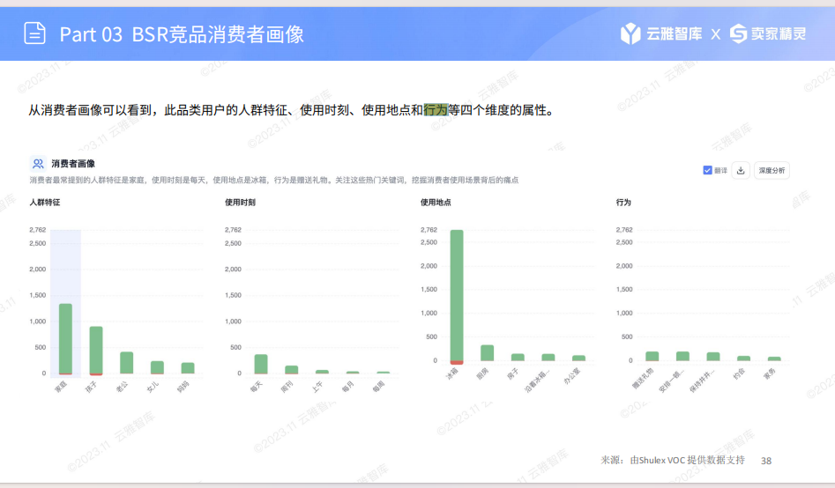Download the consumer portrait chart data
The width and height of the screenshot is (835, 488).
(x=740, y=170)
